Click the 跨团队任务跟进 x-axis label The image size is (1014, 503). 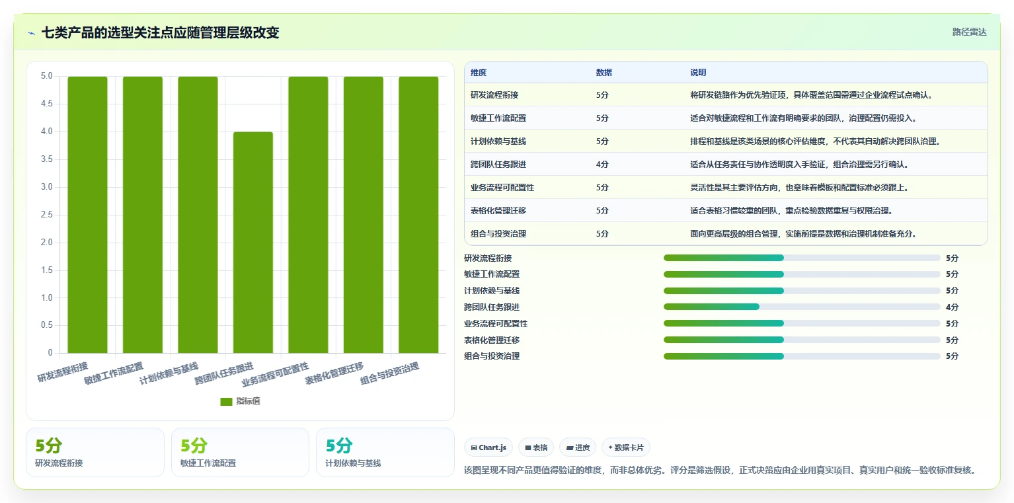pos(223,374)
